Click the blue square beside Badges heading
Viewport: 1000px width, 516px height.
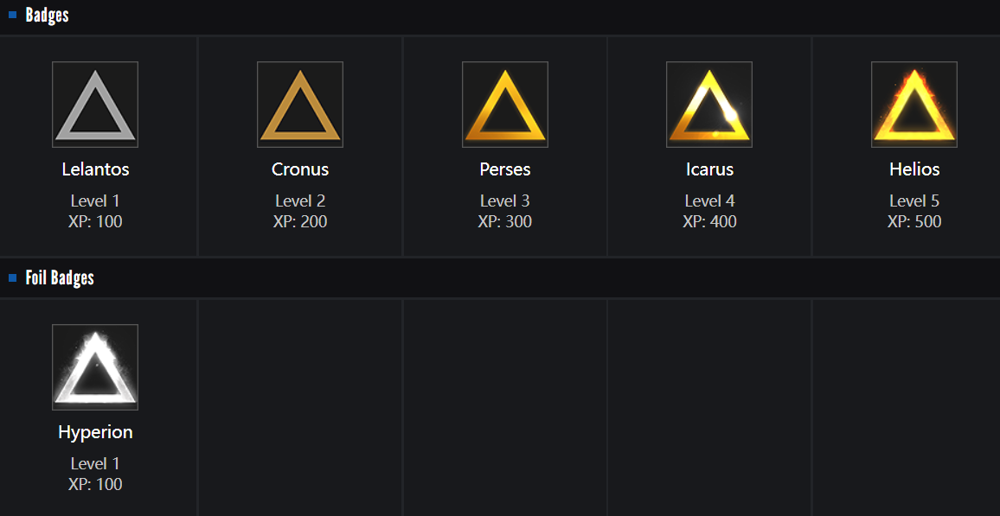(x=13, y=15)
